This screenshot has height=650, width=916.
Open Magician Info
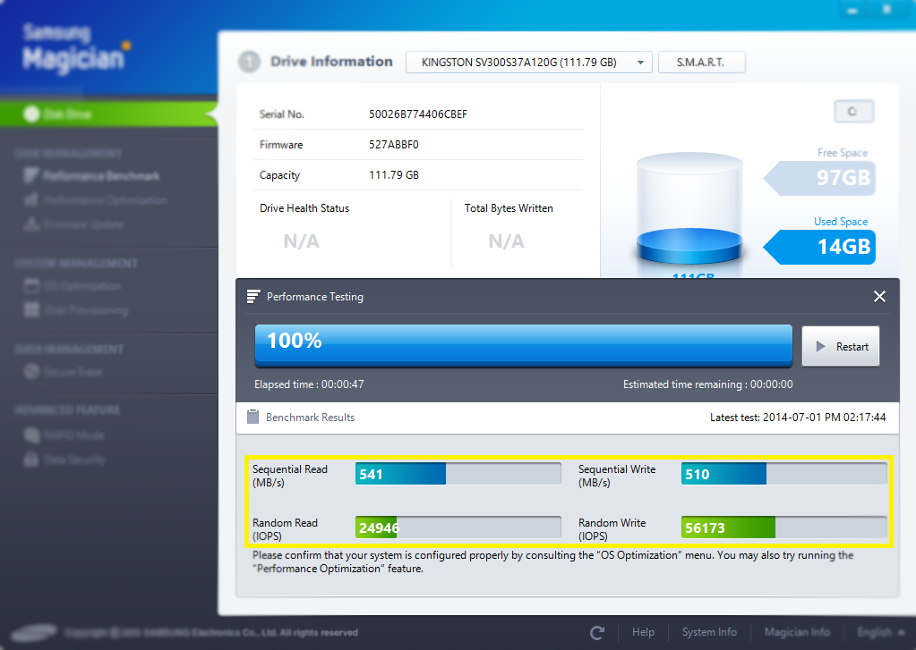[797, 632]
